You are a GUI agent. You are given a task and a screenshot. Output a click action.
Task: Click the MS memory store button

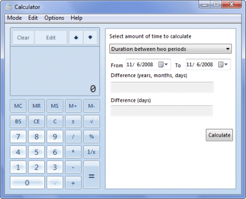pos(55,106)
